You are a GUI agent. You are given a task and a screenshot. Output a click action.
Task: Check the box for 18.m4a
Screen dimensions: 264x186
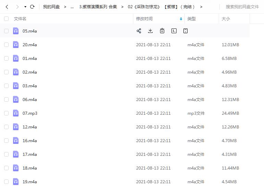(x=7, y=168)
